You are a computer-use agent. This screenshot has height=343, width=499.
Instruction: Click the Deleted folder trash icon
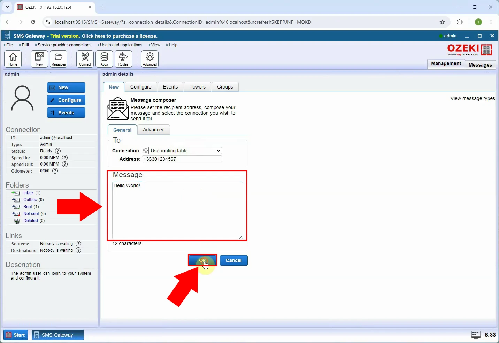pos(17,221)
